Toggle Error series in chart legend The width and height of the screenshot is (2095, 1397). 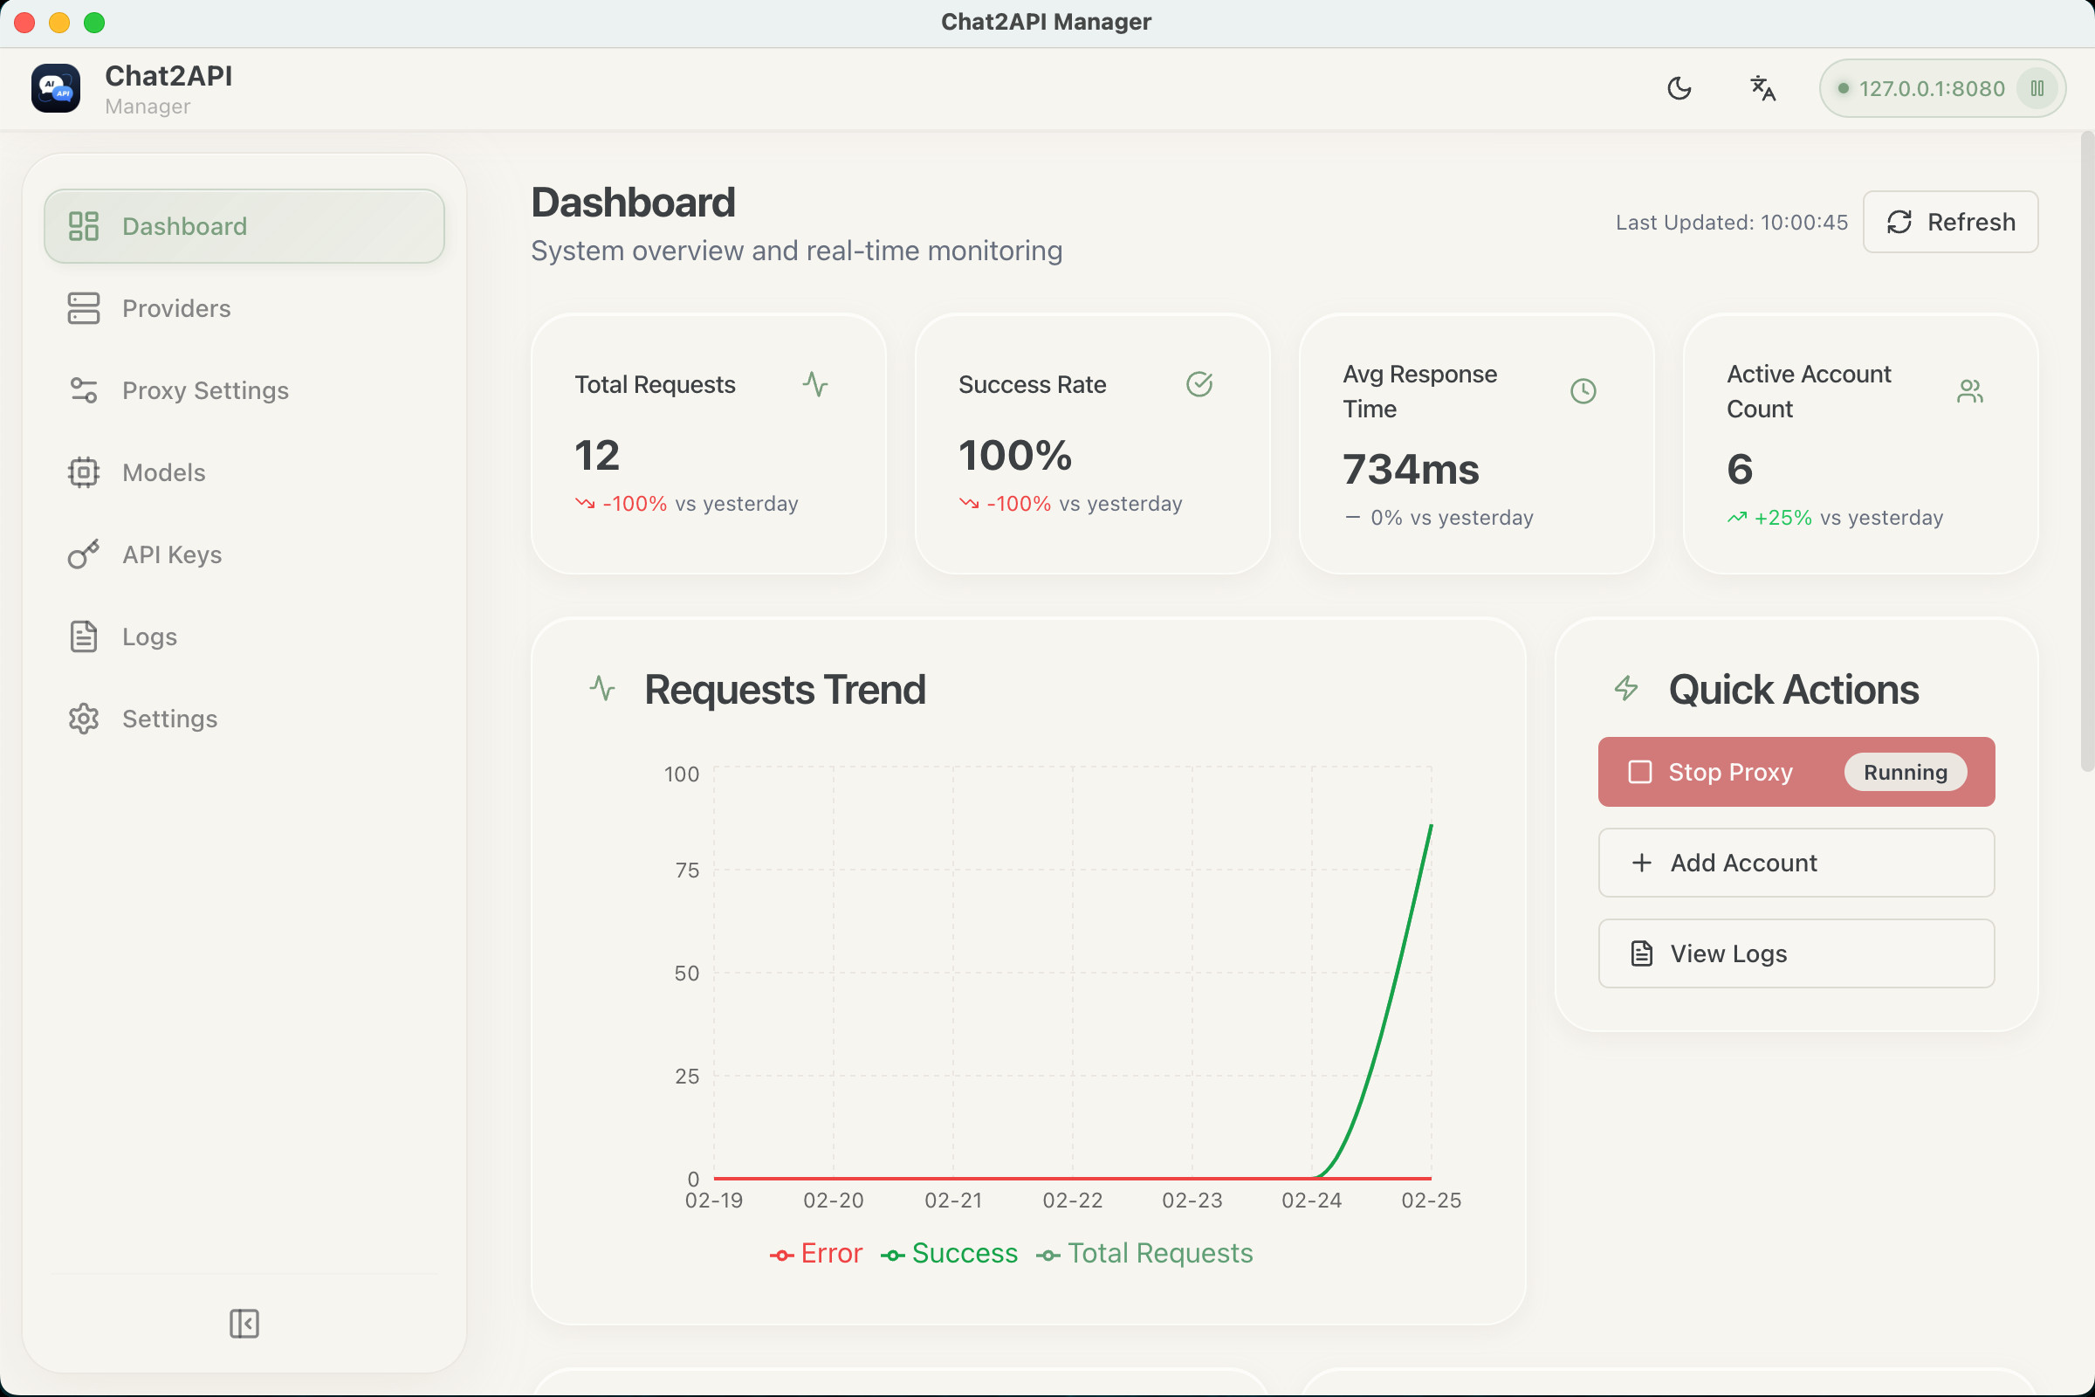click(816, 1254)
